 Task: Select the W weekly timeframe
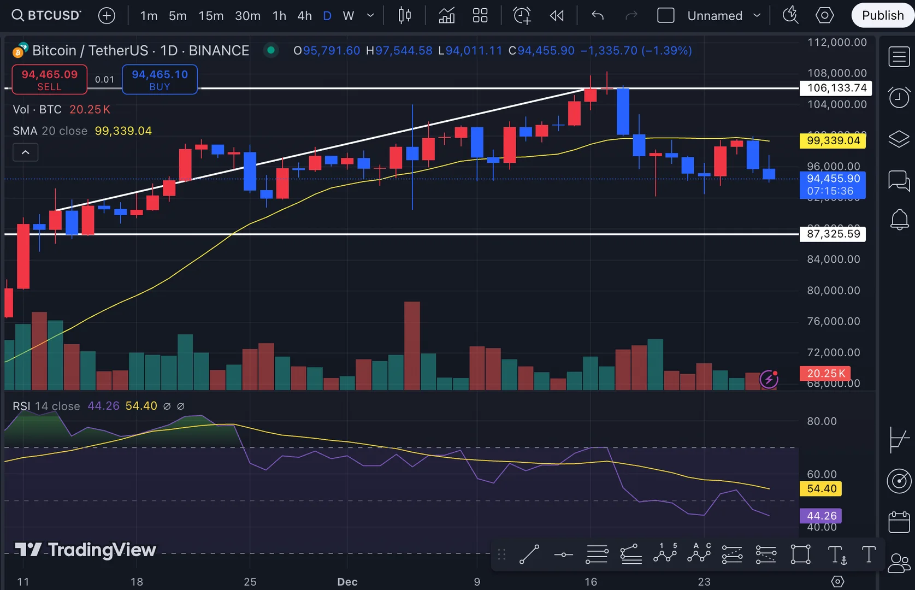pos(349,16)
